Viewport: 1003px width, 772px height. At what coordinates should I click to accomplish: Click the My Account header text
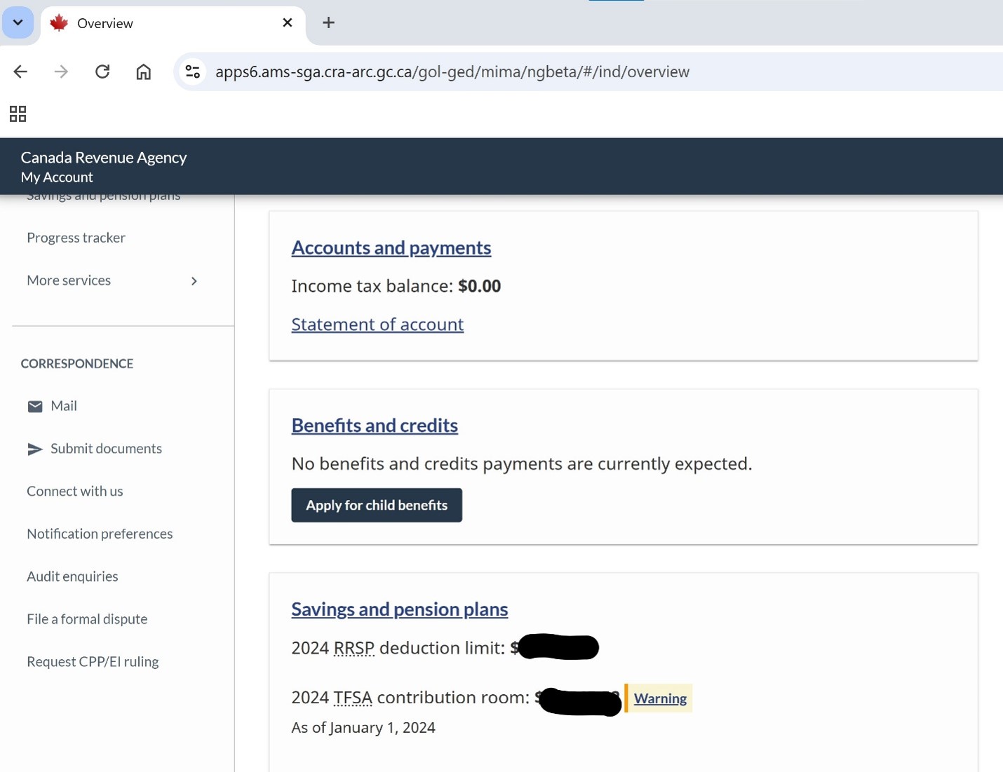pyautogui.click(x=57, y=177)
